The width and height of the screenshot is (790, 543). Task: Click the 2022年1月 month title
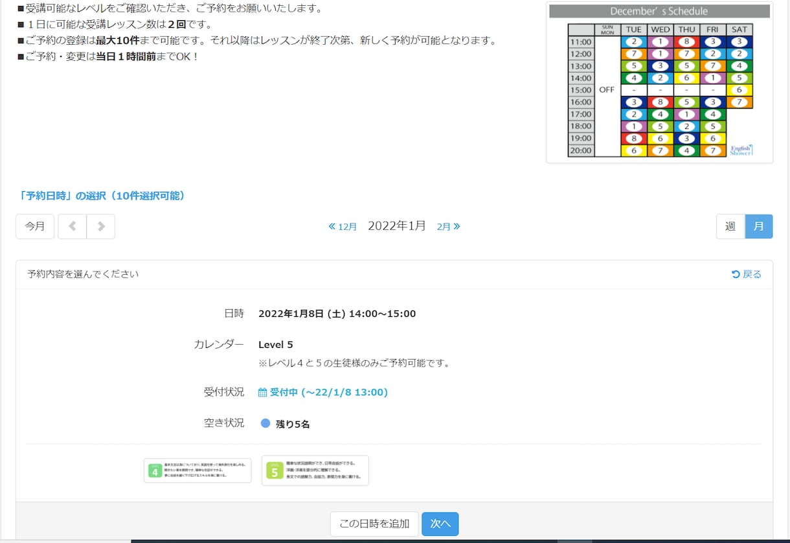click(397, 226)
